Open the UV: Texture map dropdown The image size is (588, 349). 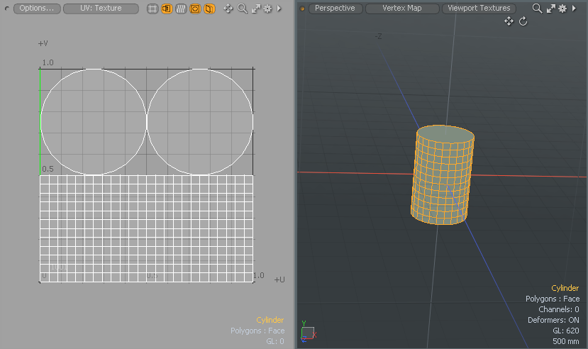[101, 9]
